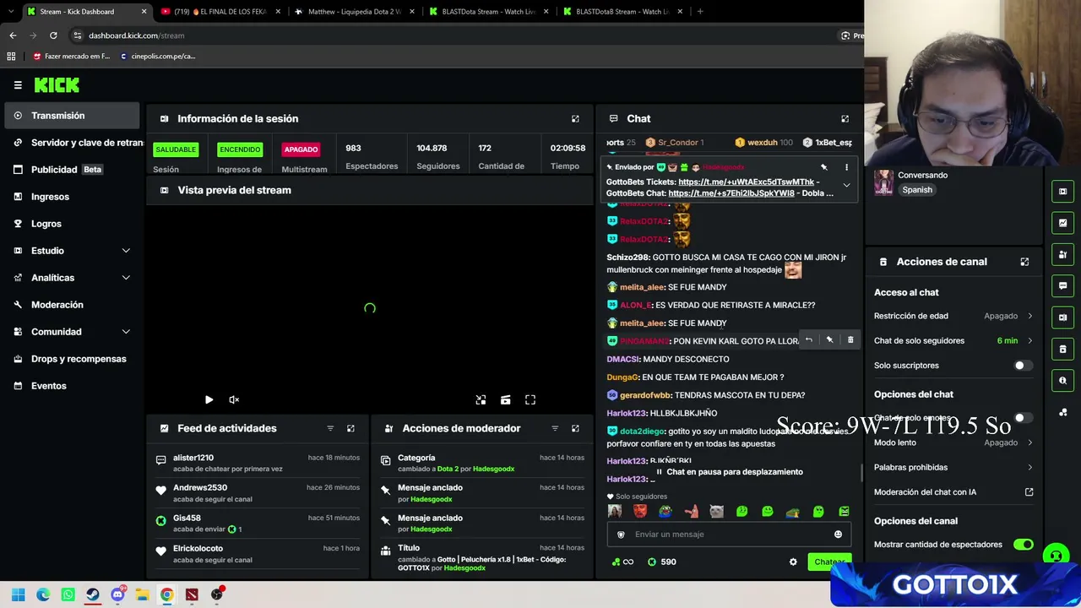This screenshot has width=1081, height=608.
Task: Open Logros in the sidebar
Action: pyautogui.click(x=72, y=224)
